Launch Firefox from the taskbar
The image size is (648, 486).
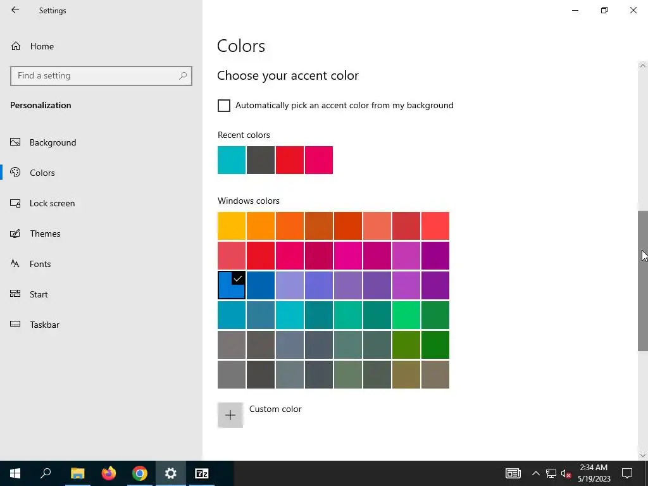[x=109, y=473]
